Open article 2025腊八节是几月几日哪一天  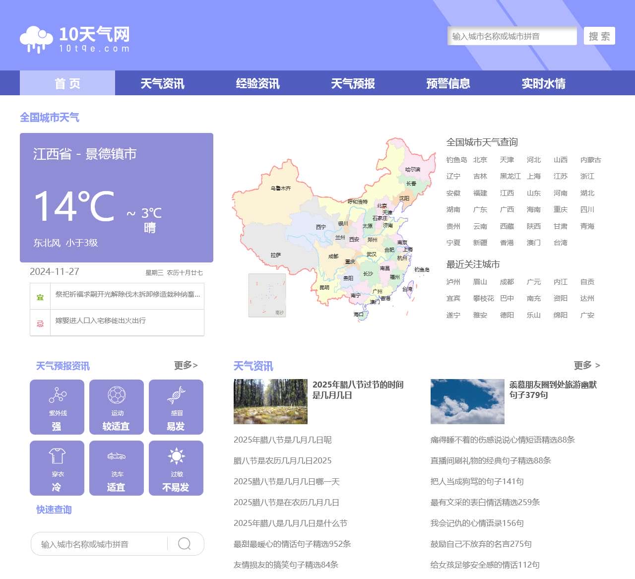click(x=287, y=481)
